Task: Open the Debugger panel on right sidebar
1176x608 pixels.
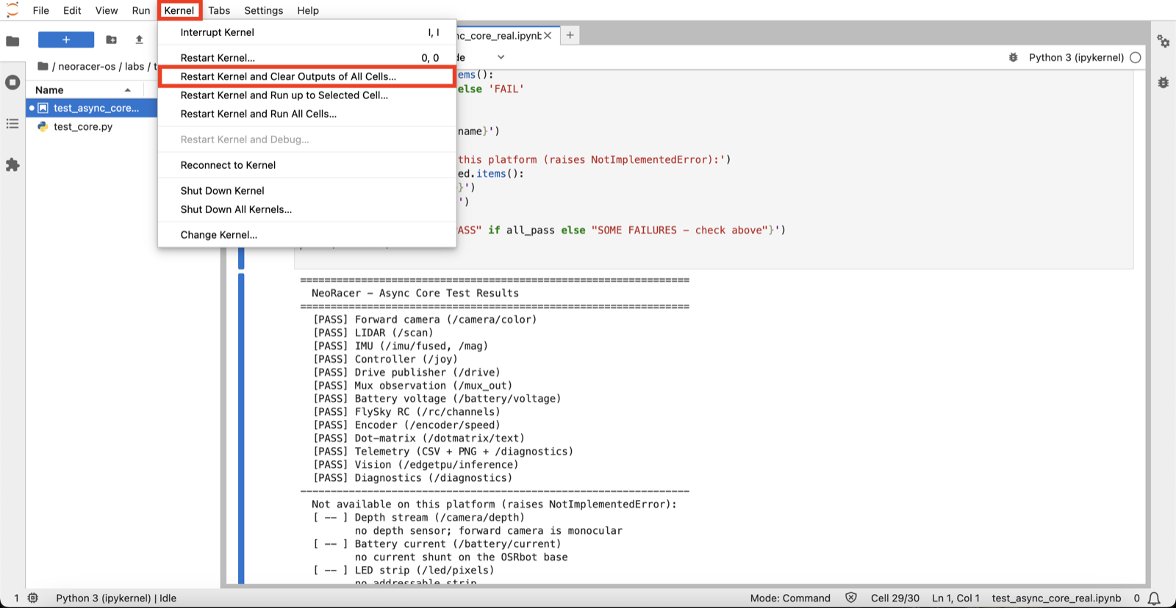Action: point(1163,82)
